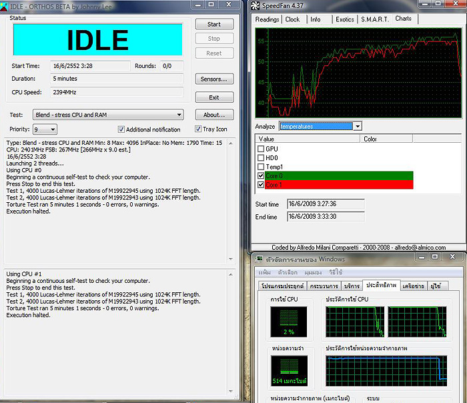The width and height of the screenshot is (467, 403).
Task: Enable the HD0 checkbox in SpeedFan
Action: pos(261,157)
